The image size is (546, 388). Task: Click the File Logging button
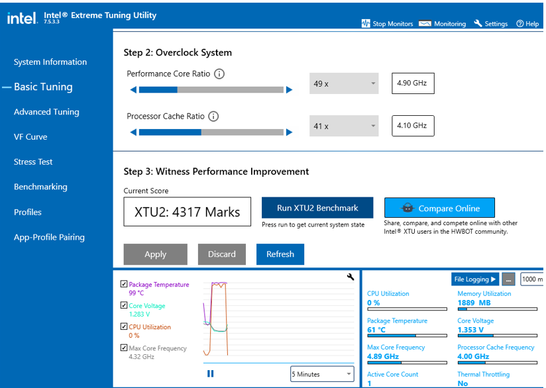tap(475, 279)
